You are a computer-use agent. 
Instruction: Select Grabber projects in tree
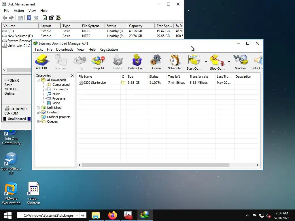point(58,117)
